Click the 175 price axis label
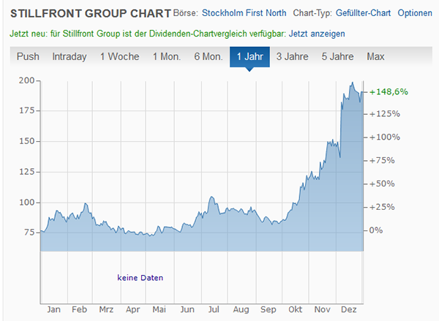The width and height of the screenshot is (439, 321). coord(26,111)
